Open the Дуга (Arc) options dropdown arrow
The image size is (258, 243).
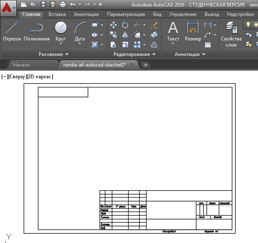tap(80, 44)
